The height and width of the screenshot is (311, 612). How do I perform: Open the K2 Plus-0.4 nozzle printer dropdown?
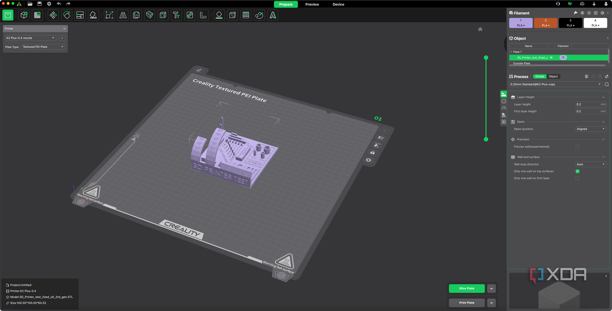click(31, 38)
